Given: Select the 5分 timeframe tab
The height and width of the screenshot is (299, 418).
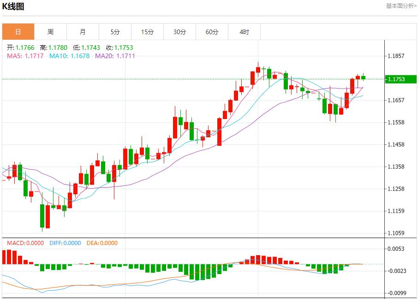Looking at the screenshot, I should [x=115, y=32].
